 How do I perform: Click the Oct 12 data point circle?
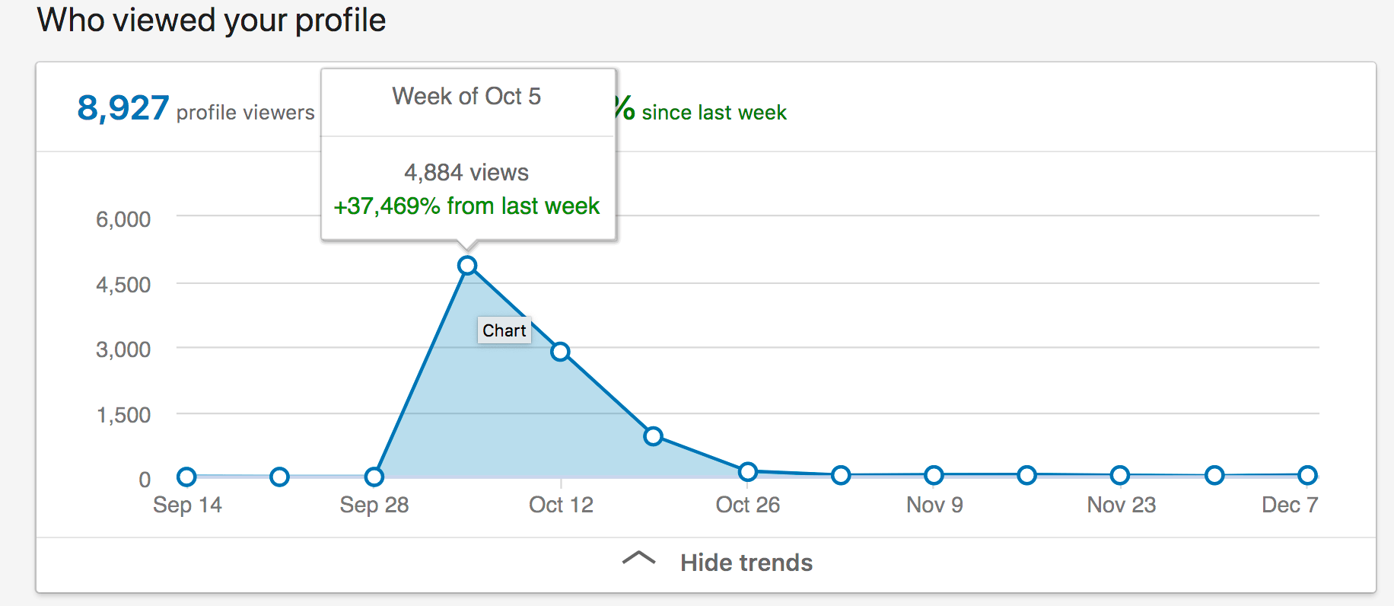(560, 352)
